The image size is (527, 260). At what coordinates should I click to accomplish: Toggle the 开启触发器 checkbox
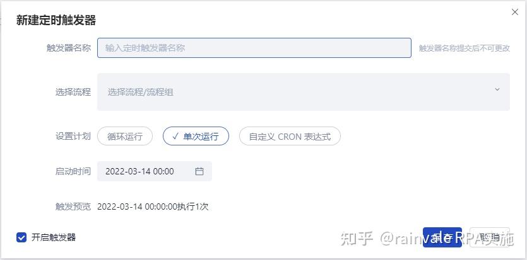21,237
